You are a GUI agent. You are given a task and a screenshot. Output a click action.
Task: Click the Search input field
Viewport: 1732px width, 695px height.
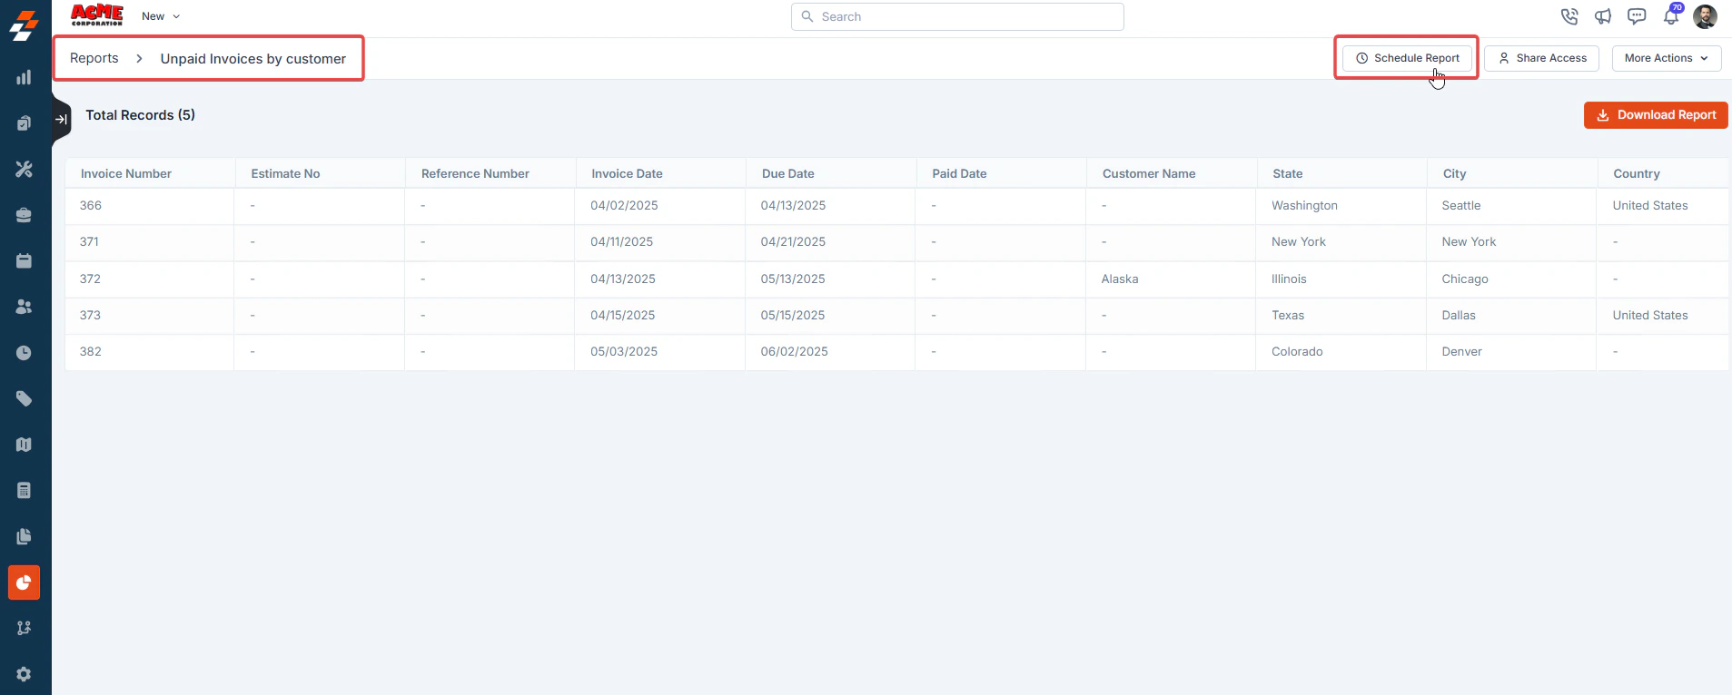point(957,16)
